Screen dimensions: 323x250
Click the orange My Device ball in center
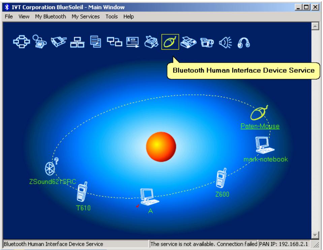coord(161,147)
